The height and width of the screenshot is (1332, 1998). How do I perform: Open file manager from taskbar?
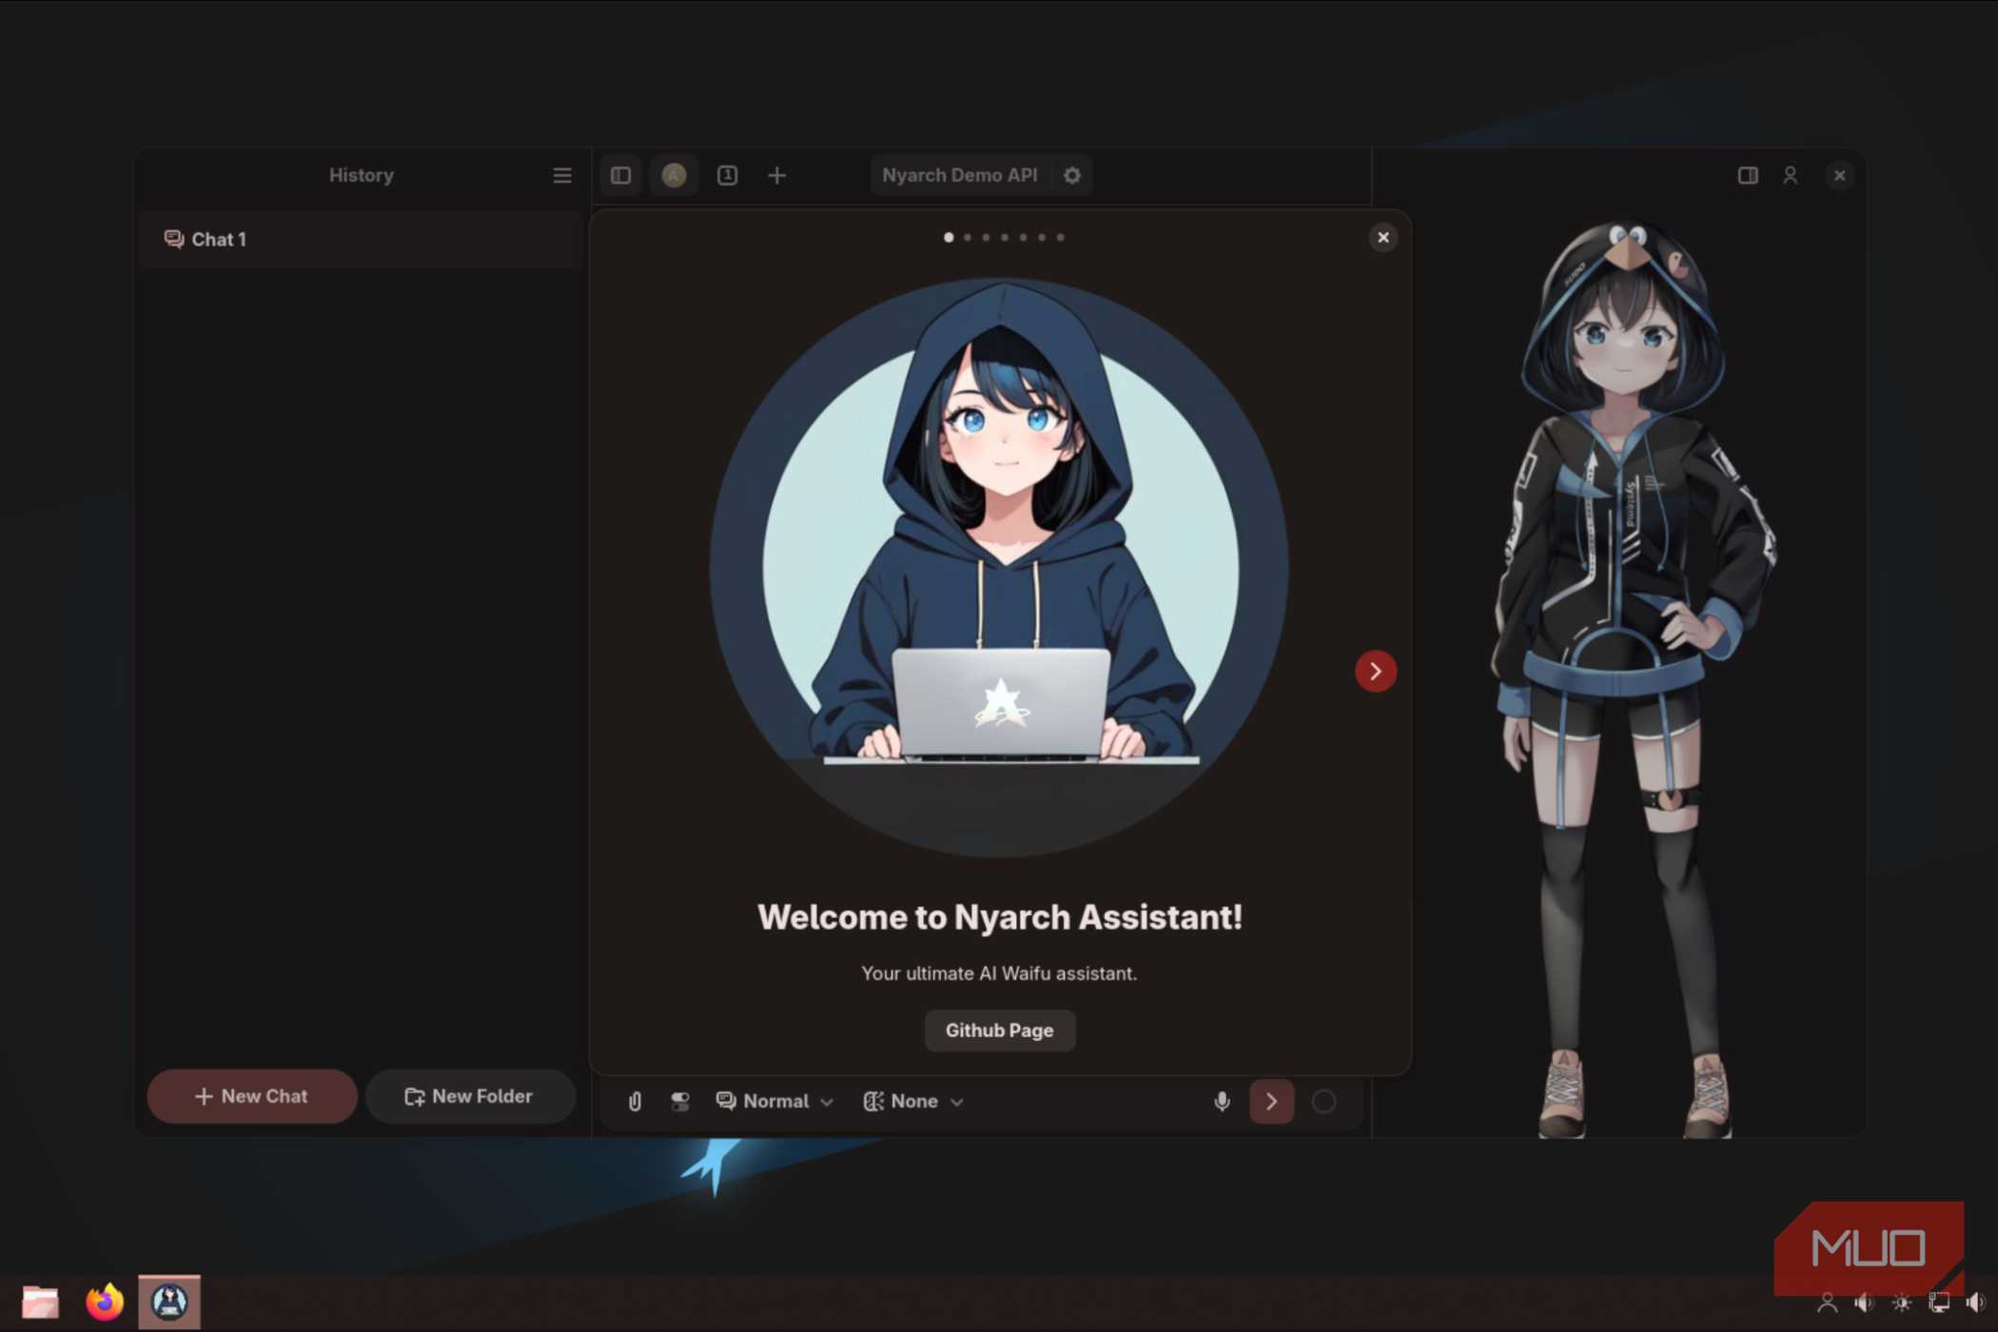point(40,1302)
